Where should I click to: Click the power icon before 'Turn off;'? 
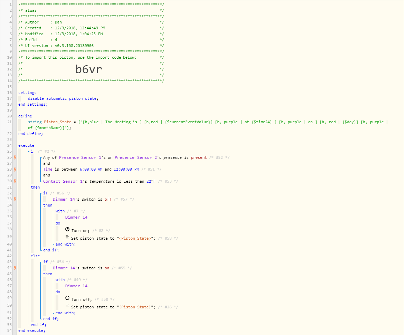[x=67, y=298]
